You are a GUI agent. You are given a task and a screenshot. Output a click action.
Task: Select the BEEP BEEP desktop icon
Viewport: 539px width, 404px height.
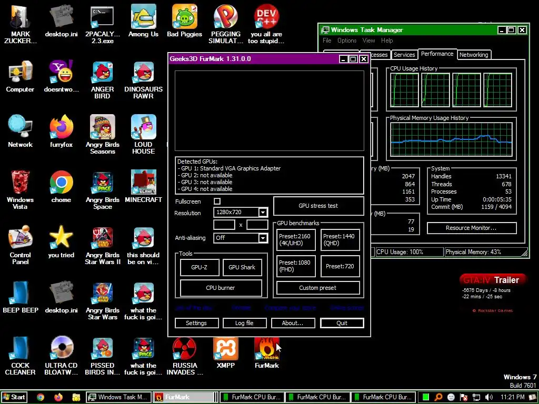click(20, 297)
